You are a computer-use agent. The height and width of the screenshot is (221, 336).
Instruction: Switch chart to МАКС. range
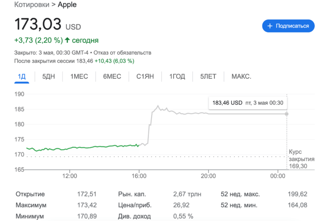(241, 76)
